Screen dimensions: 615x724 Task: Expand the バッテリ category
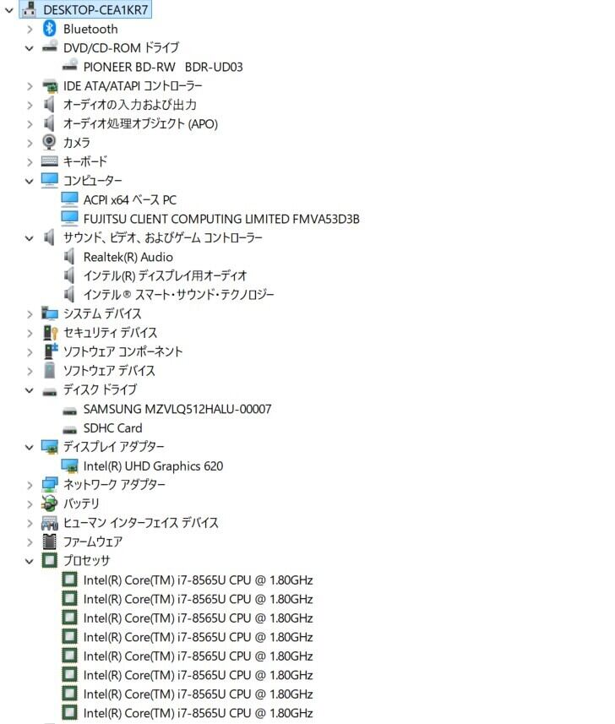coord(30,504)
